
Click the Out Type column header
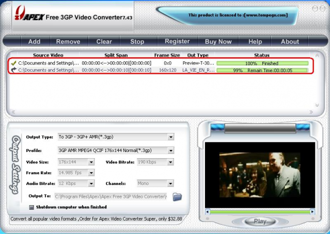point(198,55)
